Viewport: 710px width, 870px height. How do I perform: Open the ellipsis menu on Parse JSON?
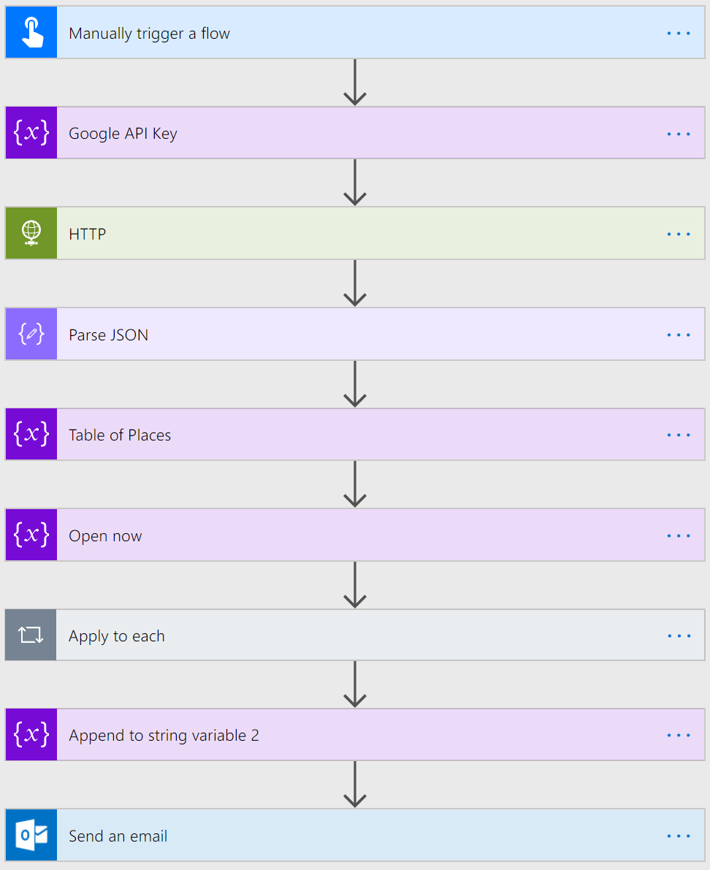click(679, 335)
